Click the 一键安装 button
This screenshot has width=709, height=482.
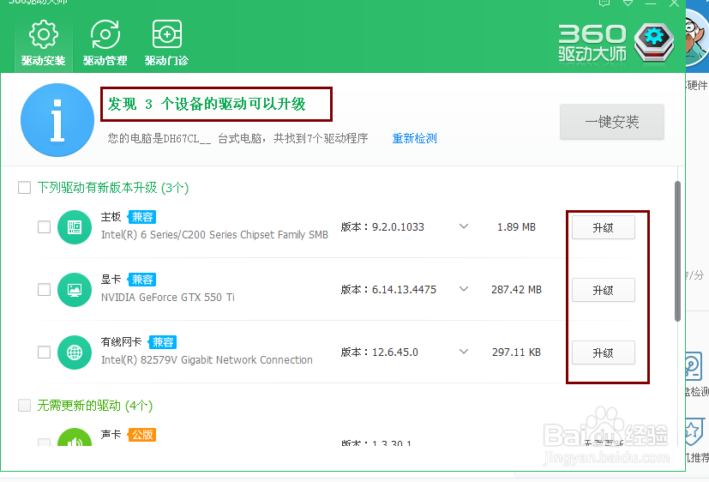612,122
